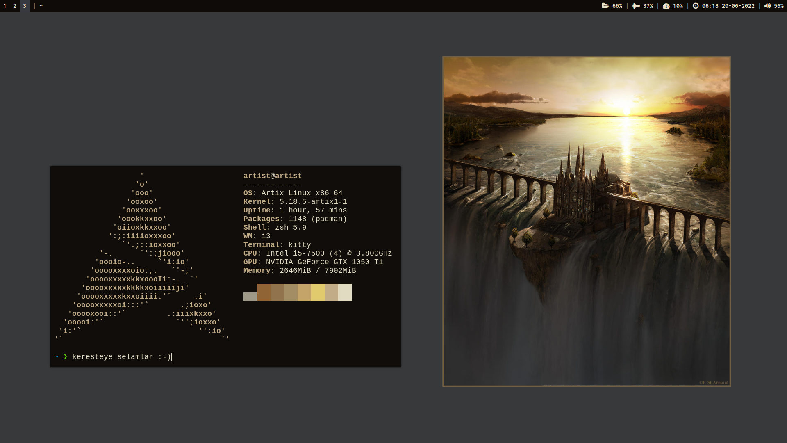
Task: Click the Shell: zsh 5.9 line
Action: click(275, 227)
